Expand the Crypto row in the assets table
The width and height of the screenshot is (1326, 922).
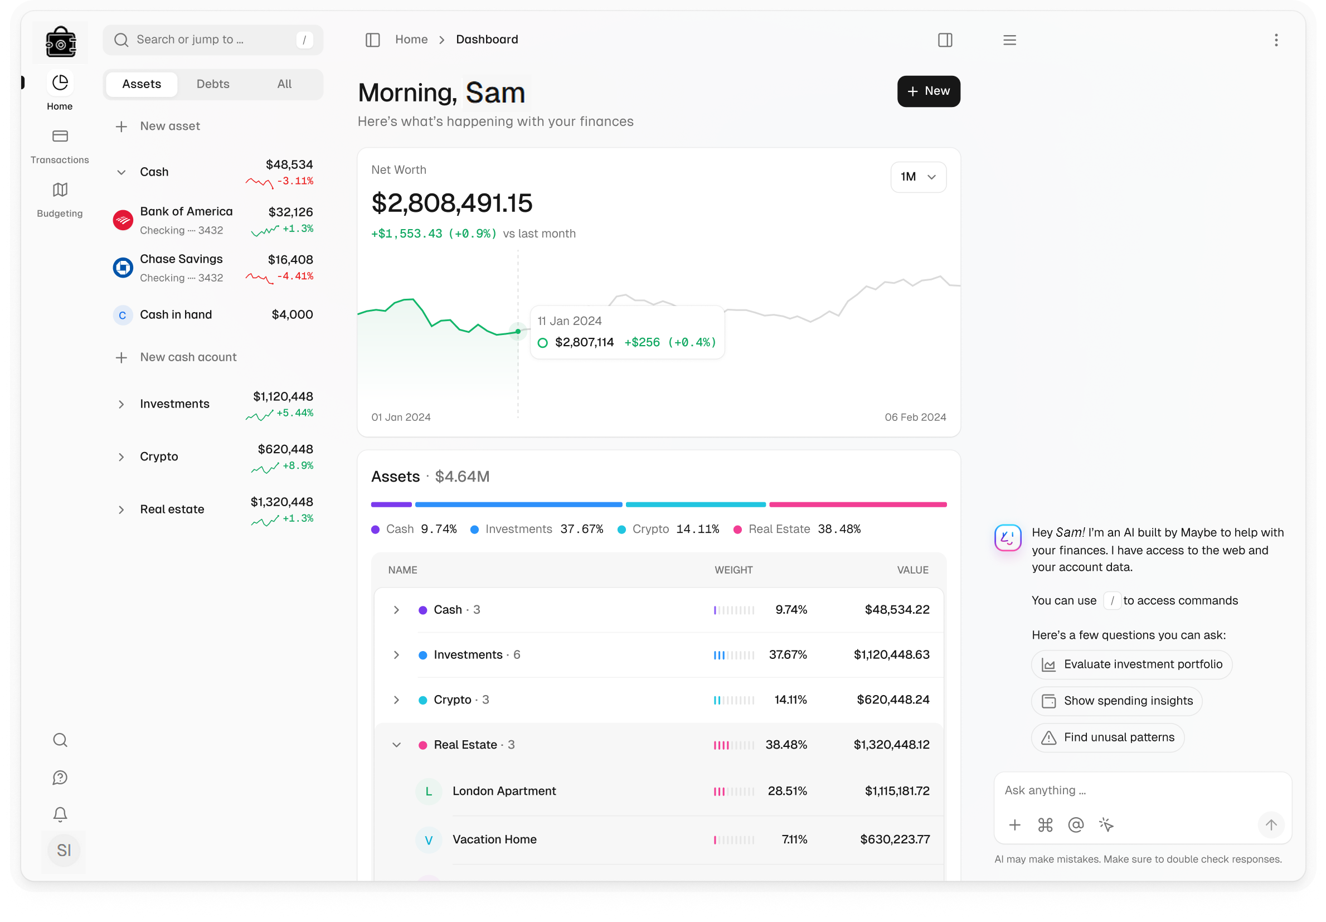[x=397, y=700]
